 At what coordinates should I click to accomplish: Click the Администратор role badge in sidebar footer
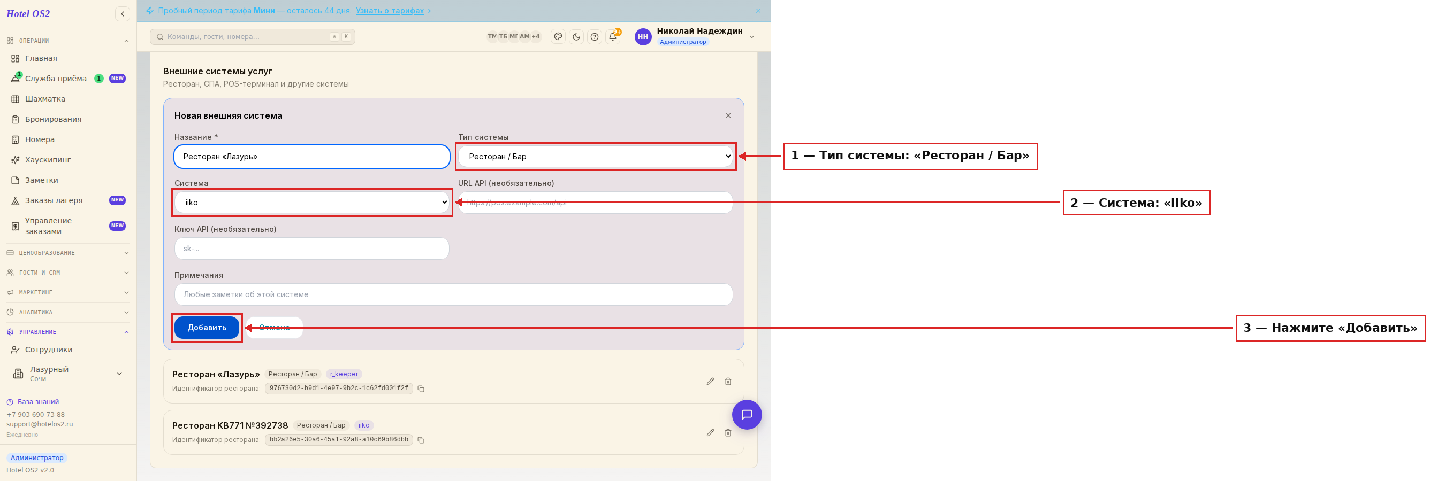[x=37, y=458]
